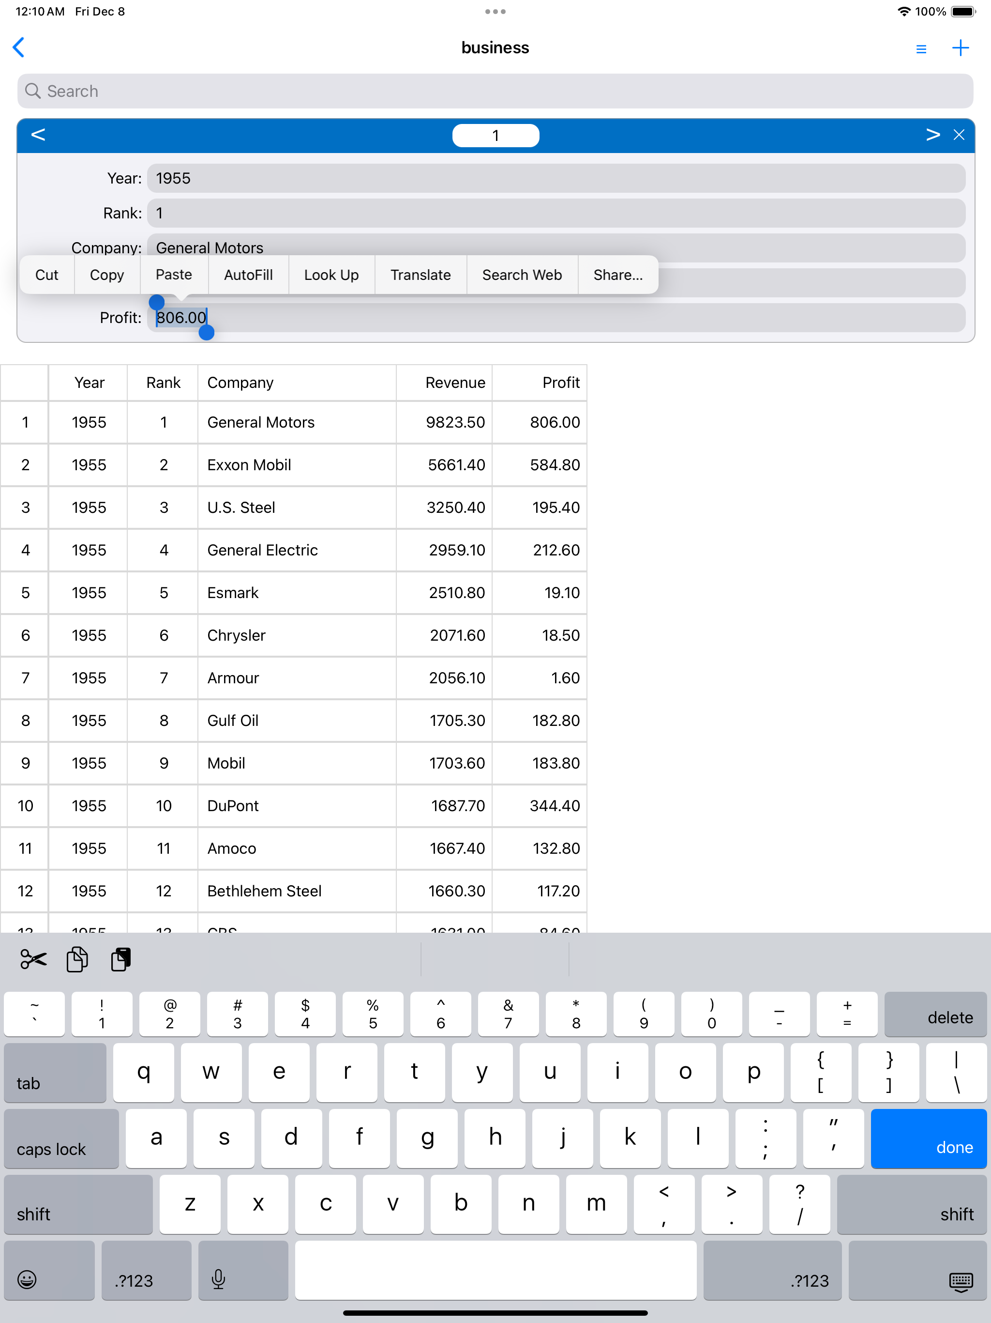
Task: Tap the back chevron at top left
Action: click(19, 47)
